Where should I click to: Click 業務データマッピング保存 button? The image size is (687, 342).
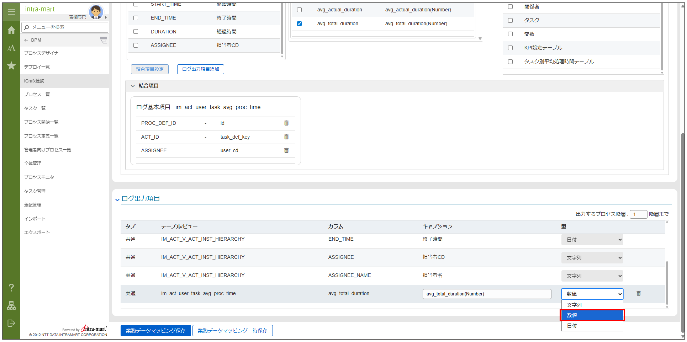155,331
